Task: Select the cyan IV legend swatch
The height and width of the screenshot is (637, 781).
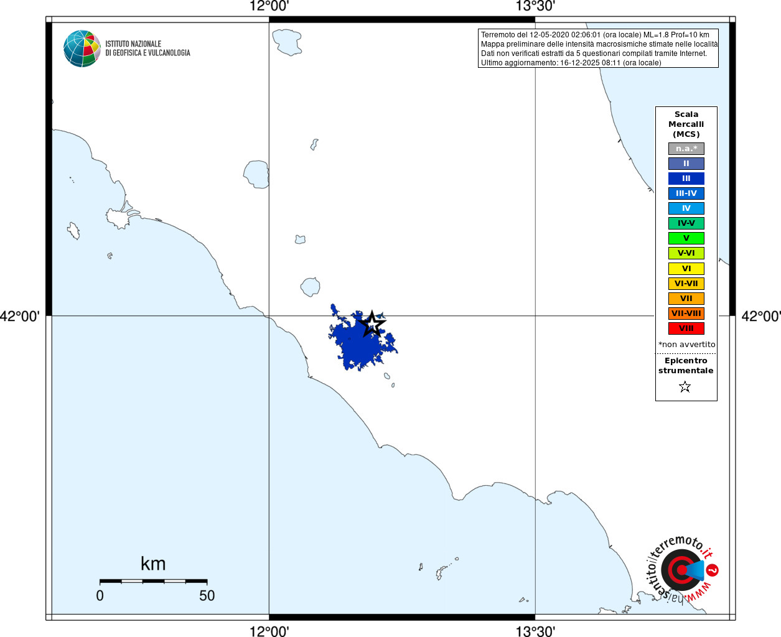Action: point(686,208)
